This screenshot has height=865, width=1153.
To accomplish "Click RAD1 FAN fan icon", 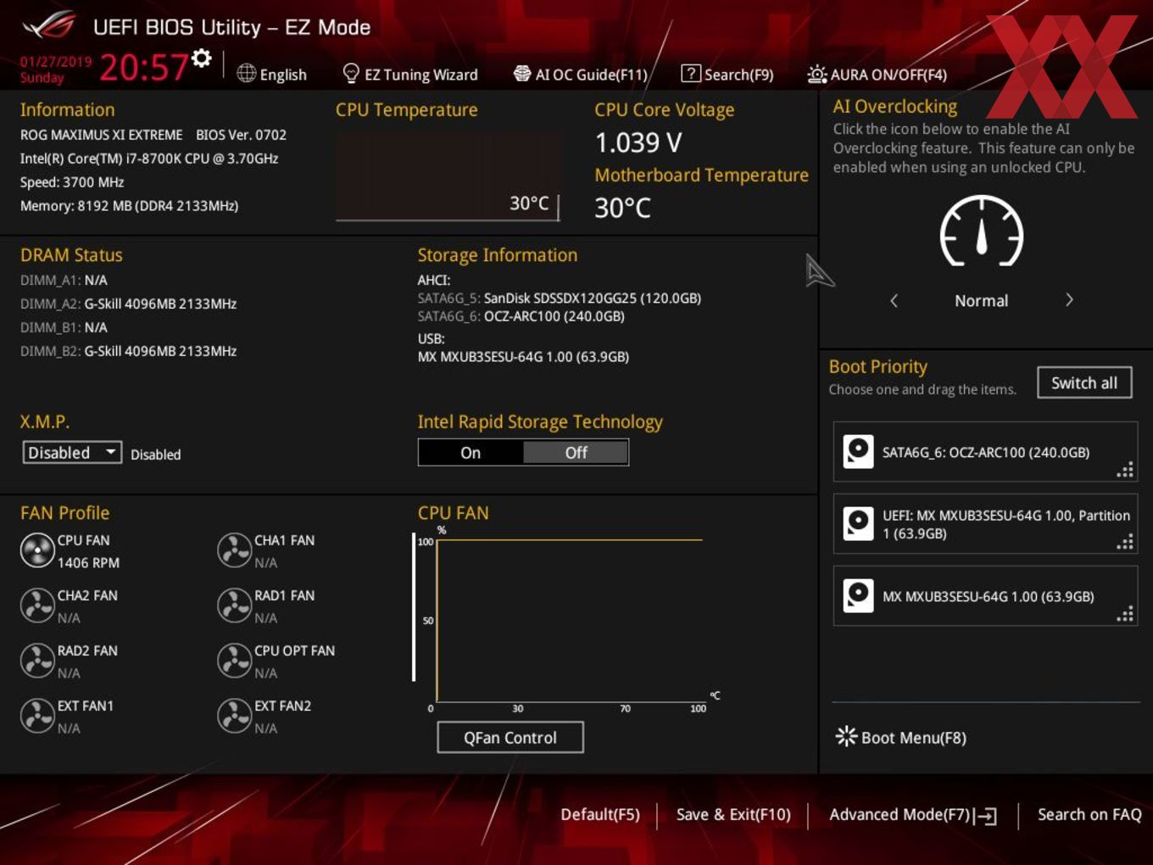I will (234, 605).
